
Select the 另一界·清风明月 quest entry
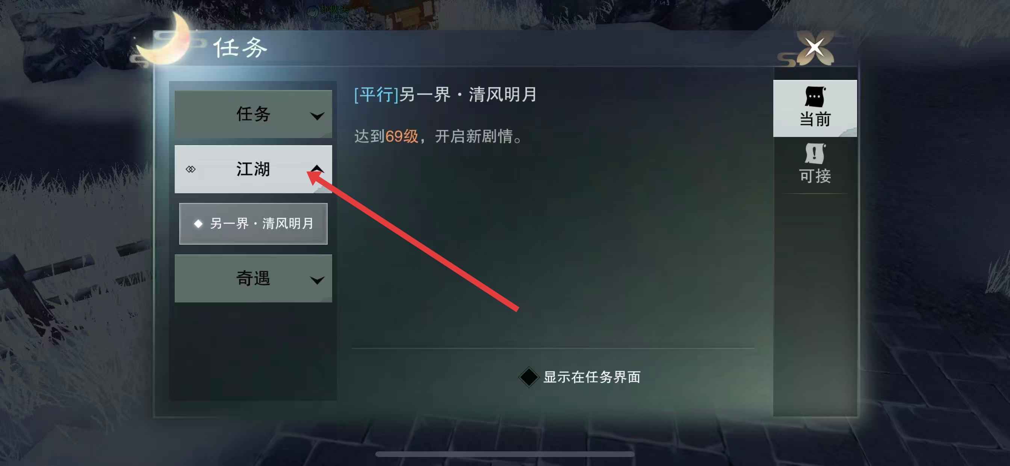(x=253, y=224)
